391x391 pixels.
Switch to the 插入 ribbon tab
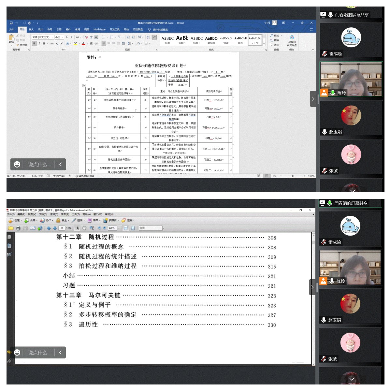pyautogui.click(x=31, y=29)
